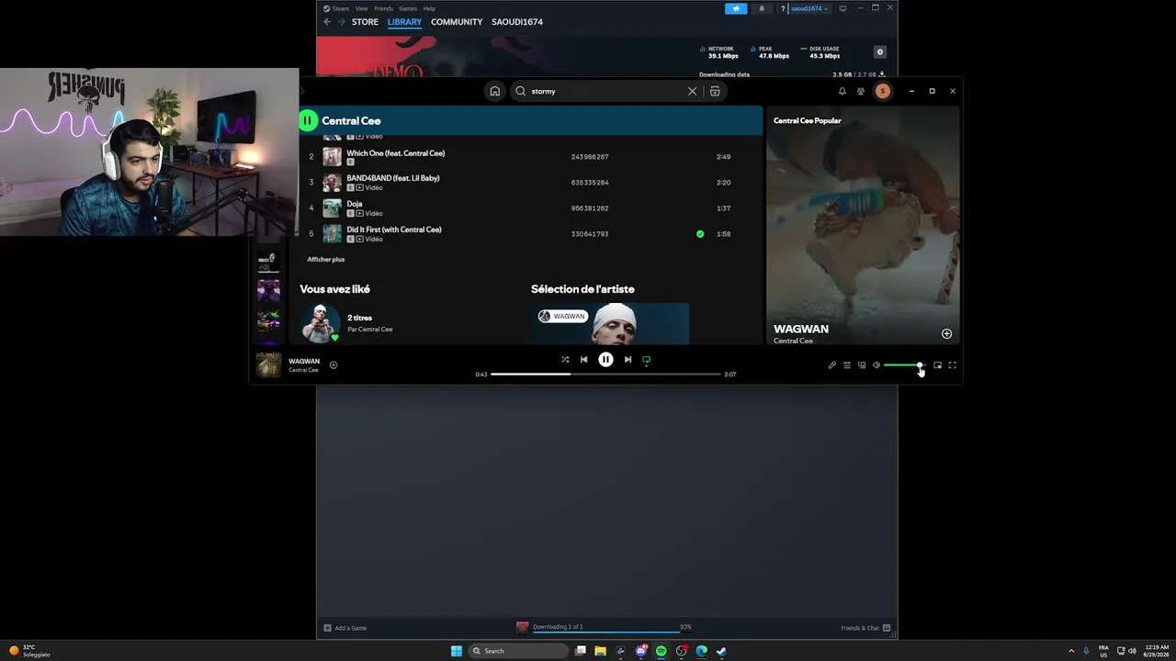The width and height of the screenshot is (1176, 661).
Task: Open Spotify Friend Activity icon
Action: coord(861,91)
